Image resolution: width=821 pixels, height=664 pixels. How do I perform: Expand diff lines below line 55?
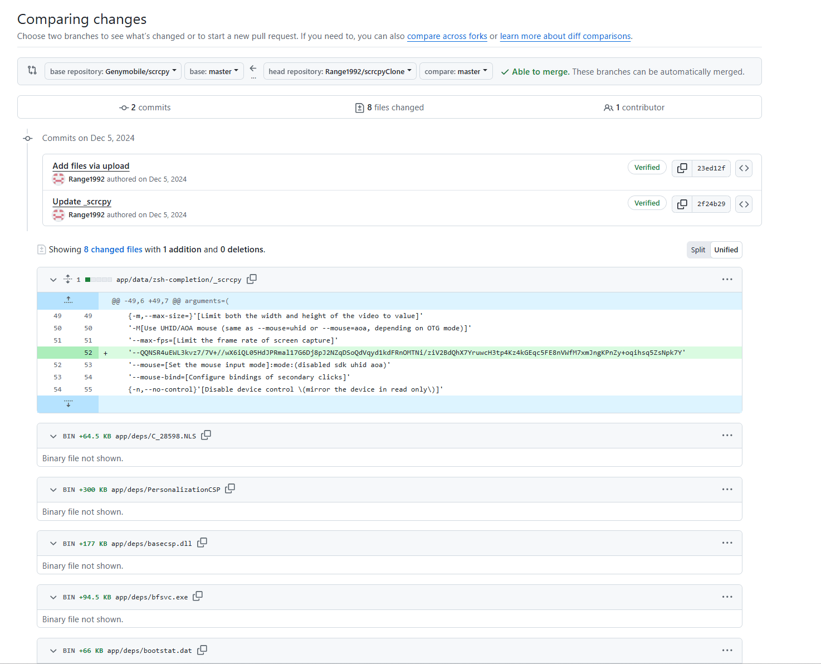click(68, 404)
